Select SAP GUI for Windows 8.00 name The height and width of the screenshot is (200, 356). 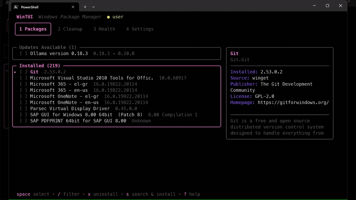tap(86, 115)
